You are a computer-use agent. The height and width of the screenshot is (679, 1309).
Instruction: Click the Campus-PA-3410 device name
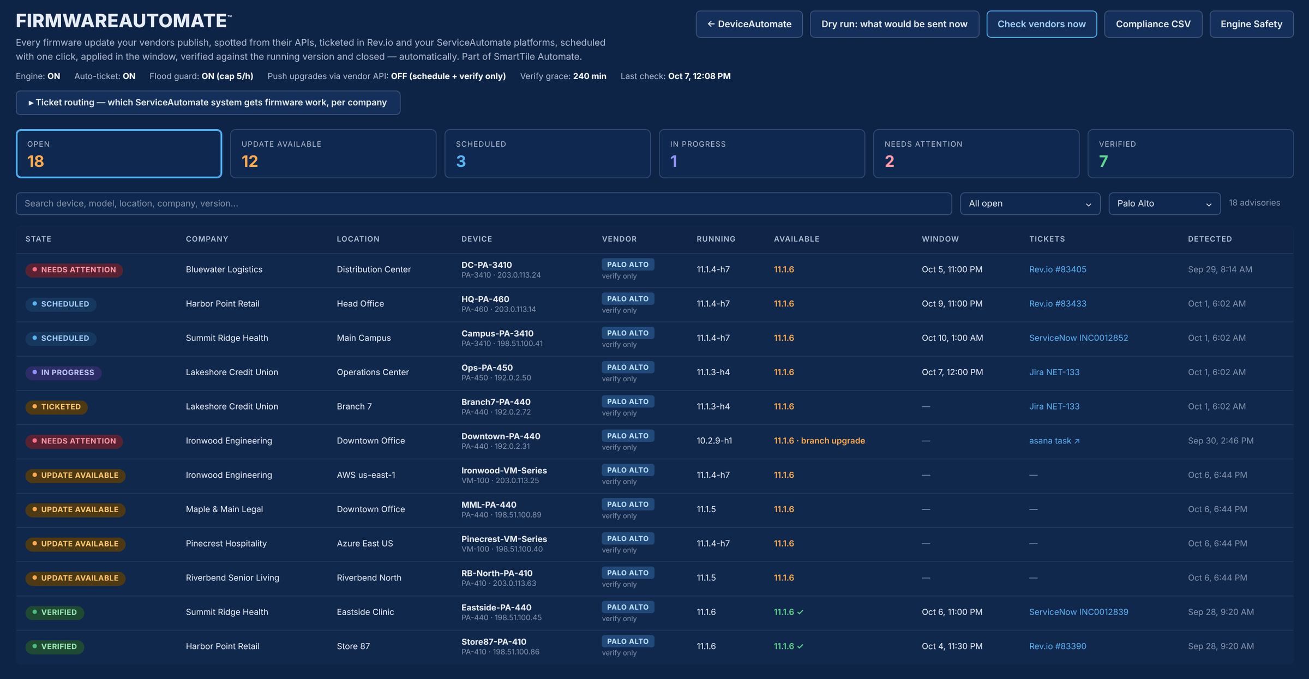[497, 333]
